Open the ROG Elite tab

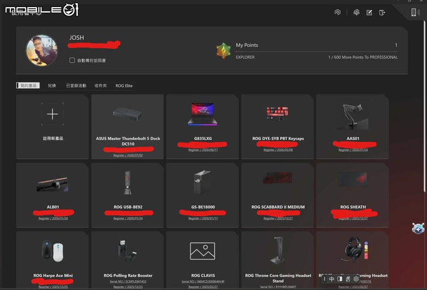124,86
